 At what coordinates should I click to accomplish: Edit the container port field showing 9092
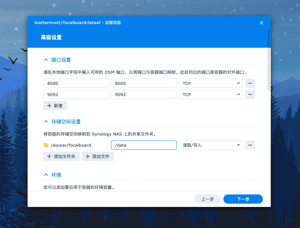(144, 94)
